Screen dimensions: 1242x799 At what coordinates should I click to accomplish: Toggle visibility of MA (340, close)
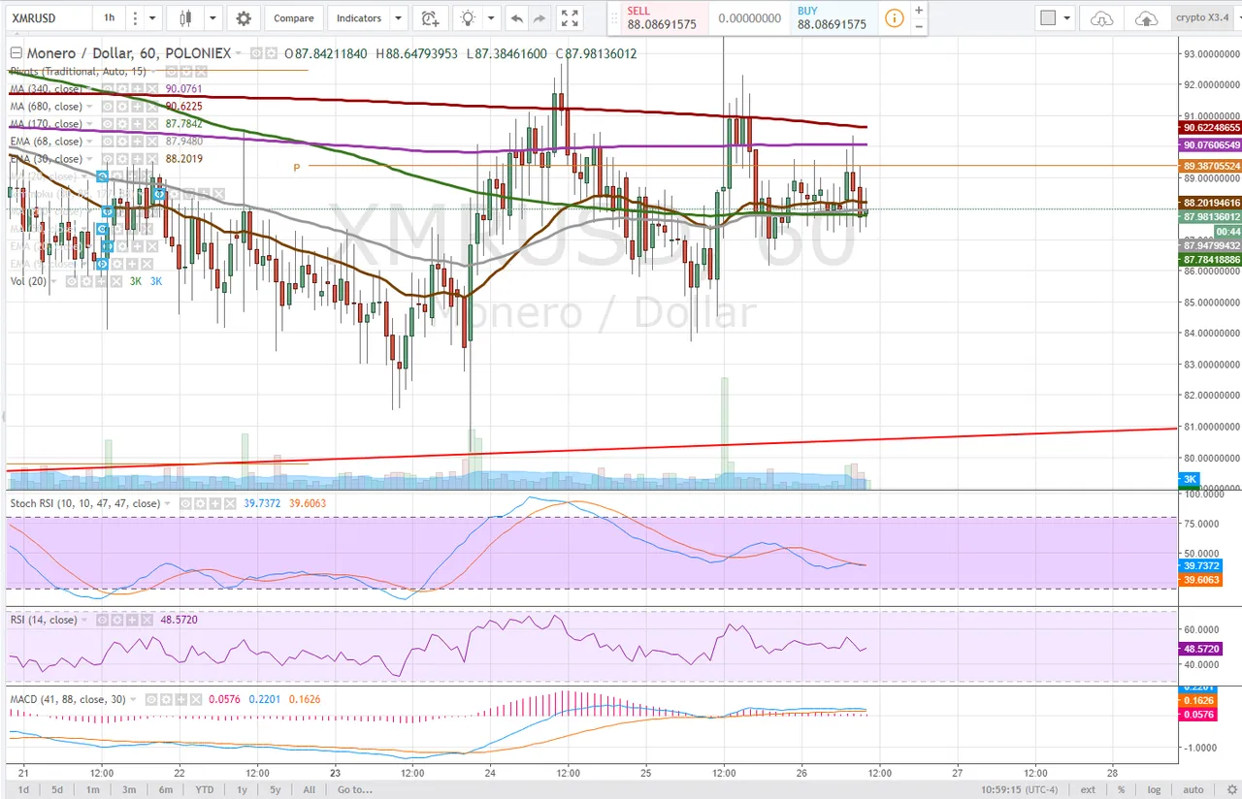tap(108, 89)
